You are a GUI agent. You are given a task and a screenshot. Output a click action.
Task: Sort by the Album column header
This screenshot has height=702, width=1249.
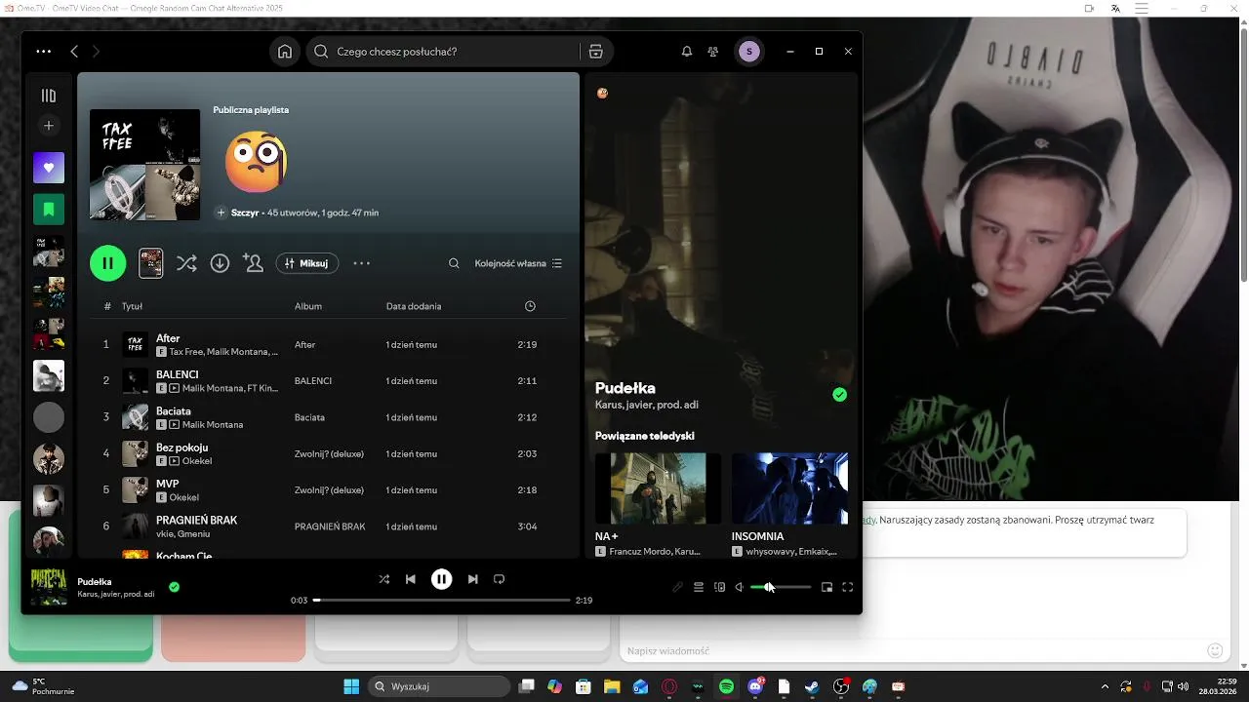pyautogui.click(x=308, y=306)
